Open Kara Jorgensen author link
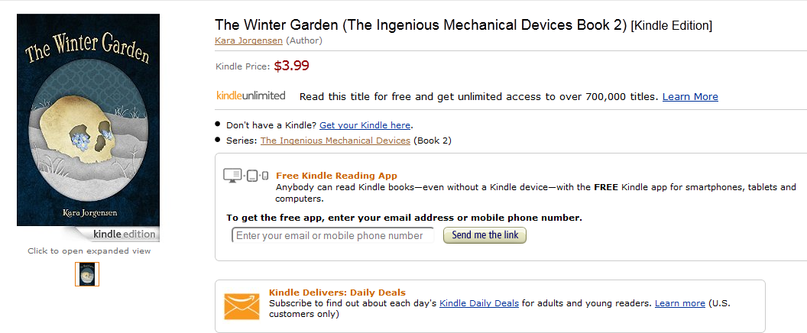Screen dimensions: 807x333 (248, 40)
